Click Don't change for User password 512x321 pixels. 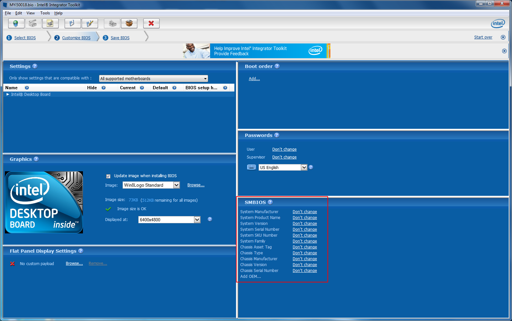click(x=285, y=149)
